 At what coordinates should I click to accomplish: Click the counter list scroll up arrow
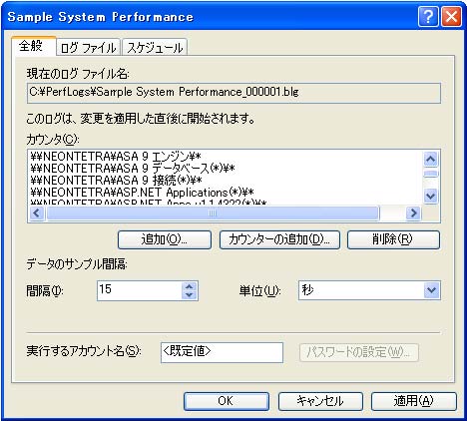point(431,160)
